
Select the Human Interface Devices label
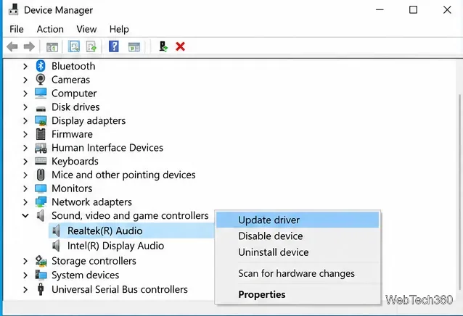[107, 148]
